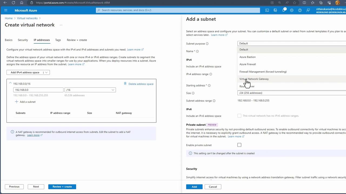Viewport: 346px width, 194px height.
Task: Show info tooltip for Subnet purpose
Action: (207, 44)
